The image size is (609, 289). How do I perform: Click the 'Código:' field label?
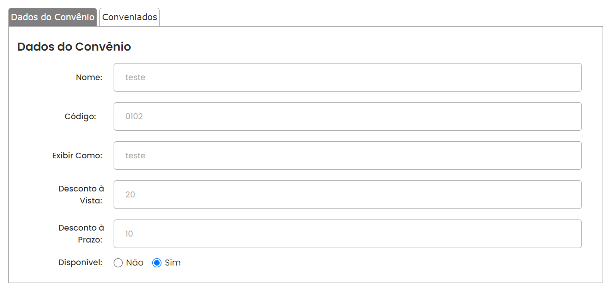click(x=80, y=116)
